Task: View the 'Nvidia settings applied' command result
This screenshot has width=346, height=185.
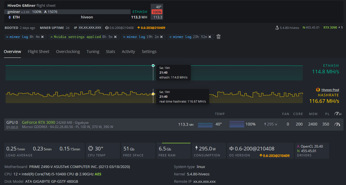Action: tap(77, 37)
